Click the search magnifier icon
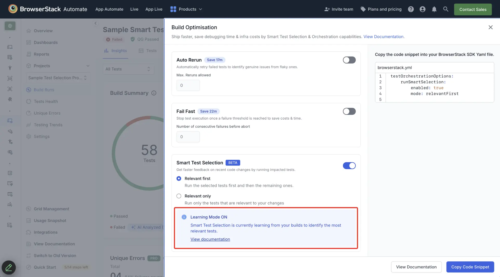The image size is (500, 277). 446,9
